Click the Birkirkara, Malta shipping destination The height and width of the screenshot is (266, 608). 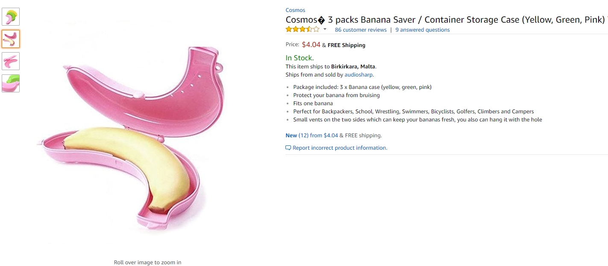[353, 67]
